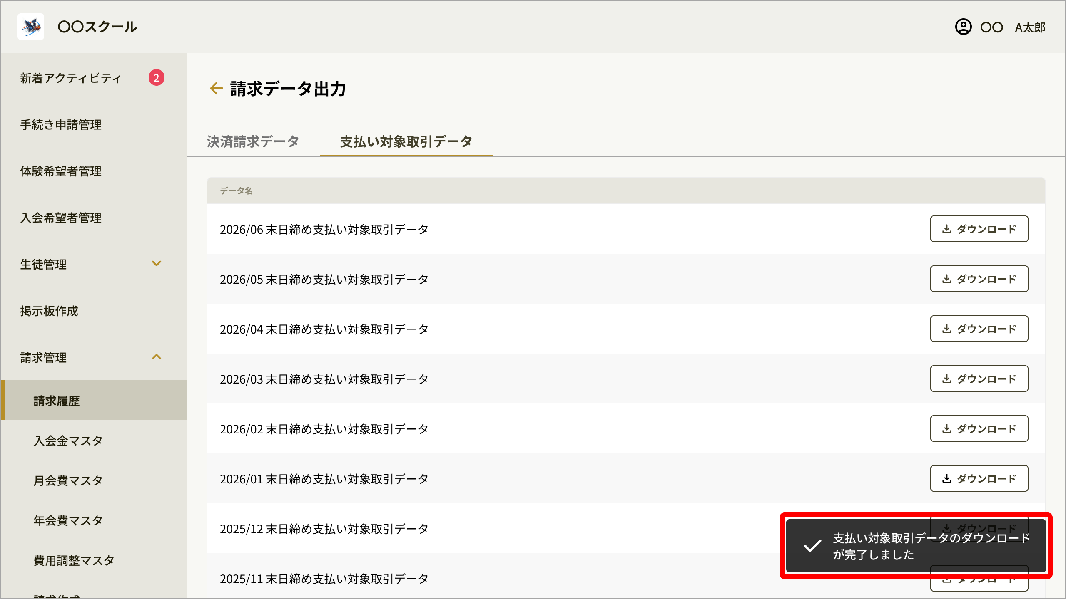The height and width of the screenshot is (599, 1066).
Task: Download the 2026/01 transaction data
Action: 979,478
